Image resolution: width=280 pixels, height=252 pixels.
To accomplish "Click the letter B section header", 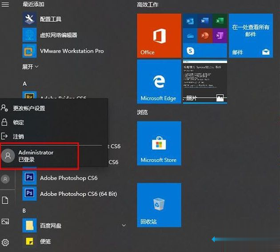I will (x=24, y=211).
